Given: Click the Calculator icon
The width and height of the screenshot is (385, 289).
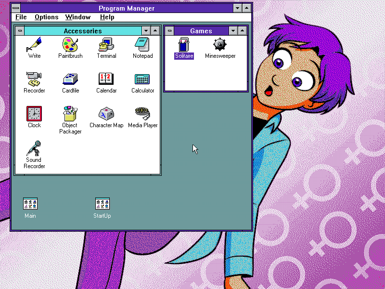Looking at the screenshot, I should 142,79.
